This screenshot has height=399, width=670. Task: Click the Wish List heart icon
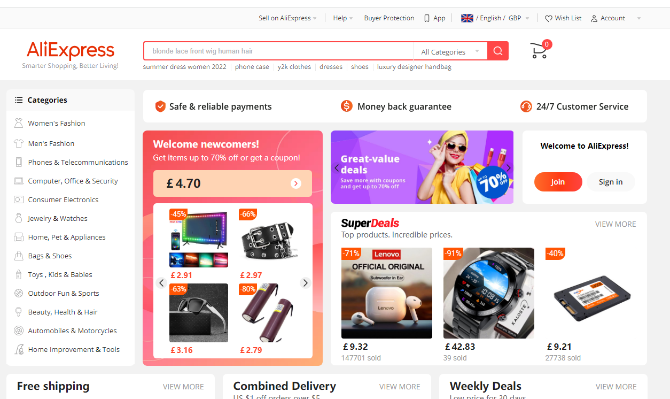[548, 18]
